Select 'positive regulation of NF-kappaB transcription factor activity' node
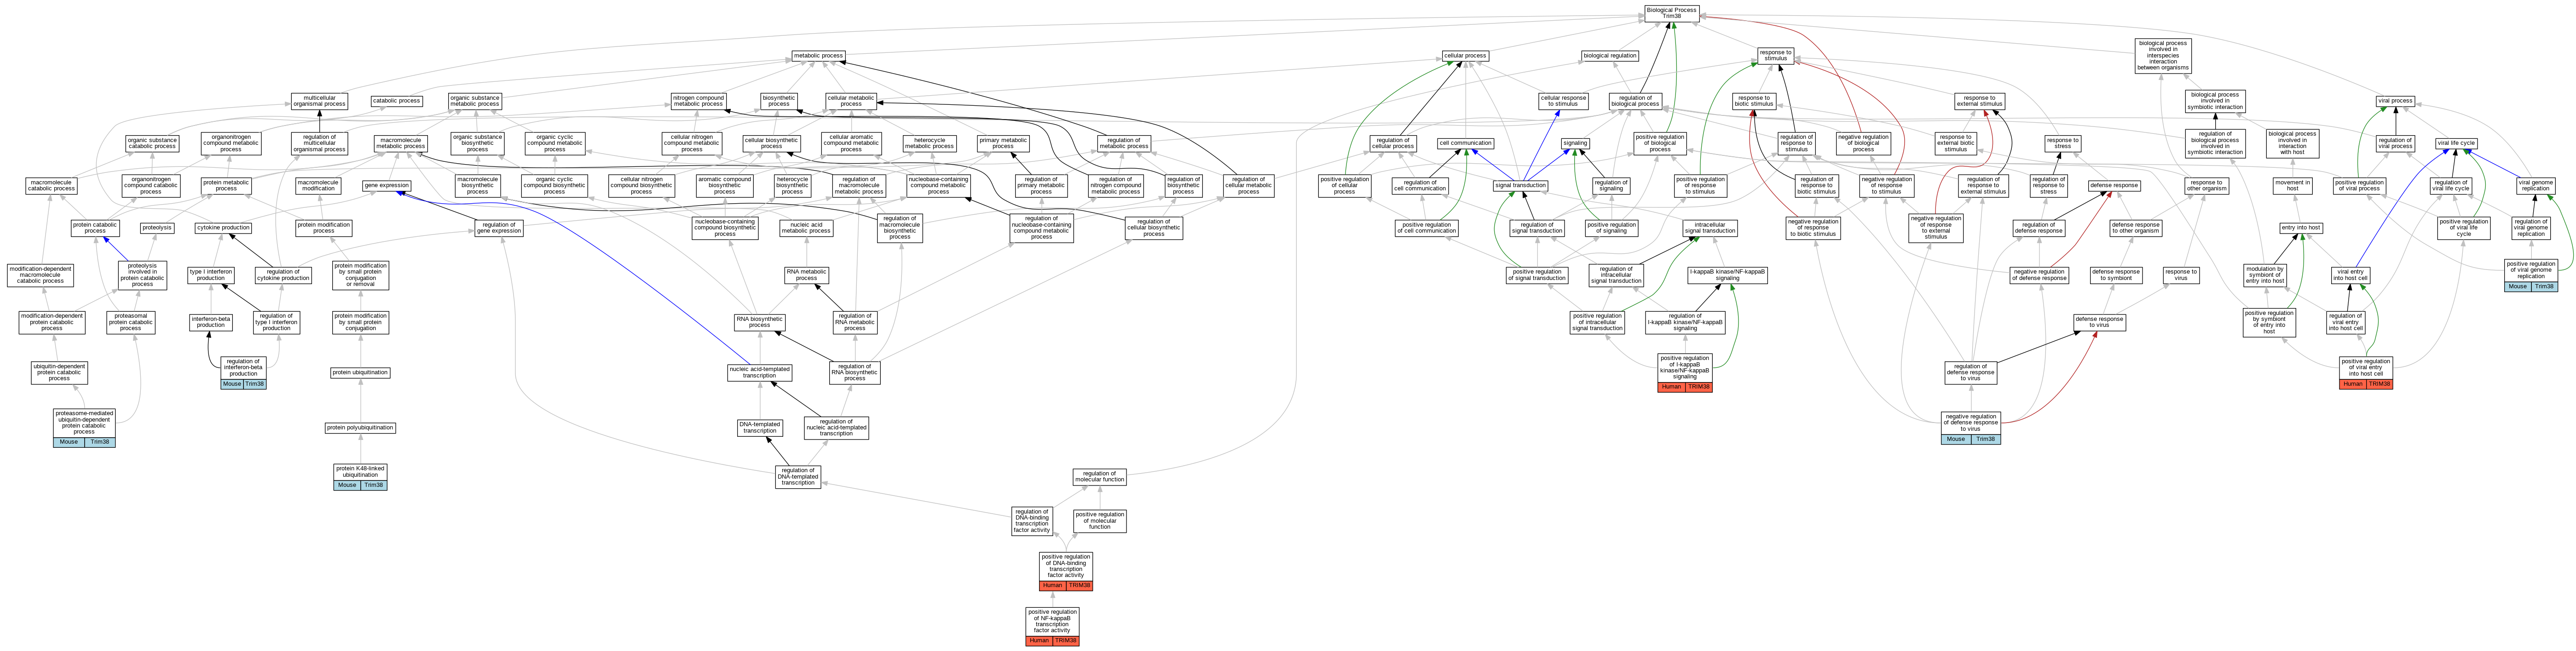The image size is (2576, 651). (x=1052, y=621)
